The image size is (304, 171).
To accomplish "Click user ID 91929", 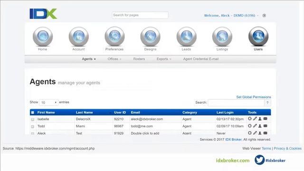I will [x=119, y=133].
